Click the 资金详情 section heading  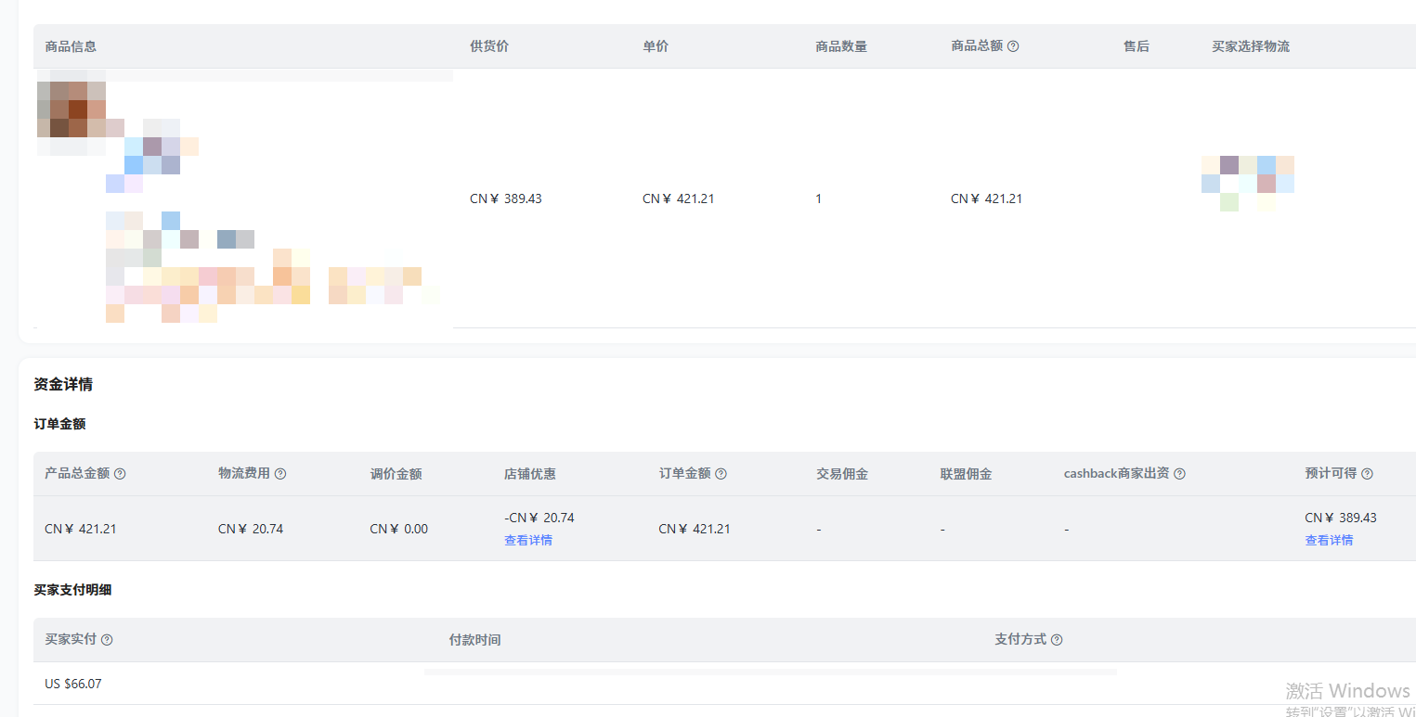(x=63, y=384)
